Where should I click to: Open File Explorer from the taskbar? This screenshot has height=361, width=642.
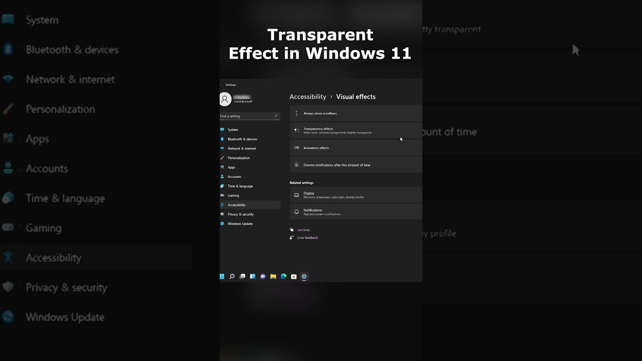click(x=273, y=276)
